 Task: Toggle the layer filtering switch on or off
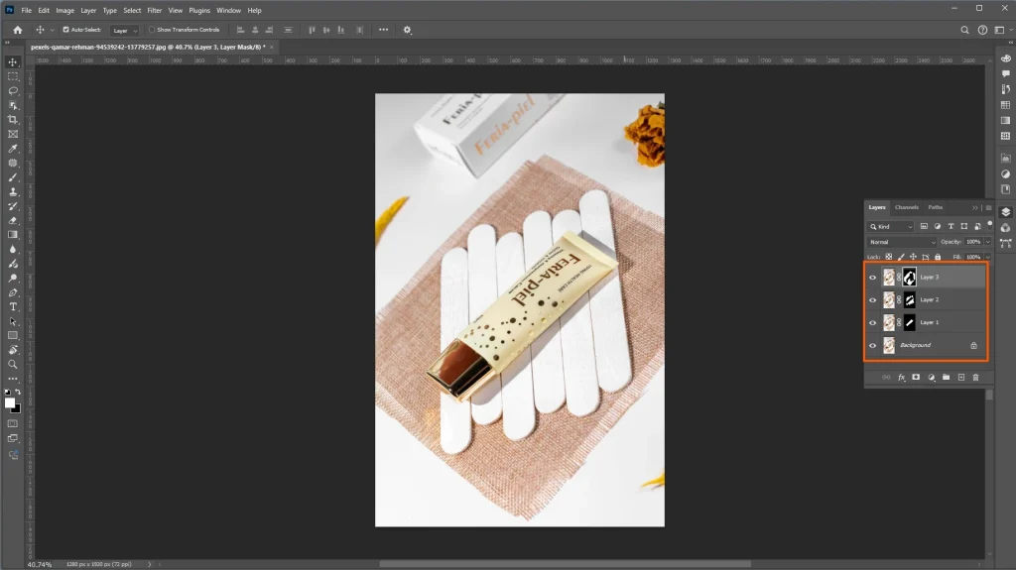(989, 225)
